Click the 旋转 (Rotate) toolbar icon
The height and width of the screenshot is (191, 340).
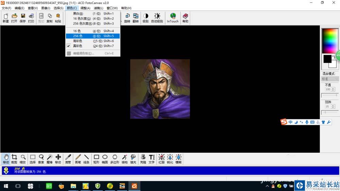127,18
